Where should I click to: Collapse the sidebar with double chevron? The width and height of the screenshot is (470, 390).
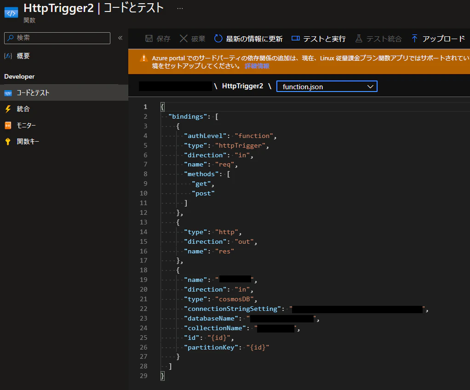tap(120, 38)
